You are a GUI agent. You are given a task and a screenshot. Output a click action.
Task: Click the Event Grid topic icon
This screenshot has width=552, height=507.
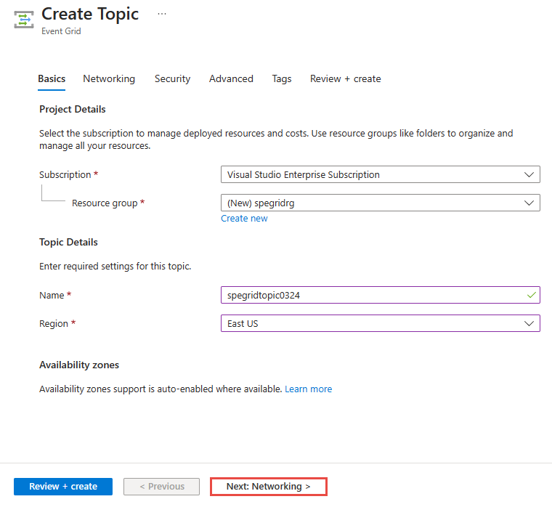[x=24, y=20]
